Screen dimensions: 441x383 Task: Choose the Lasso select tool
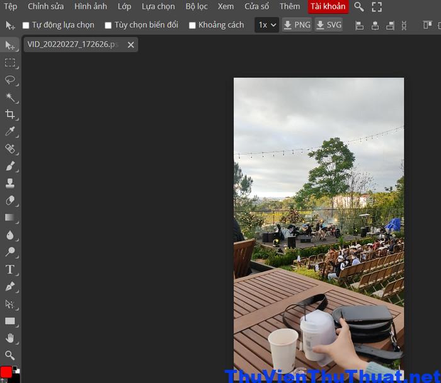(10, 80)
